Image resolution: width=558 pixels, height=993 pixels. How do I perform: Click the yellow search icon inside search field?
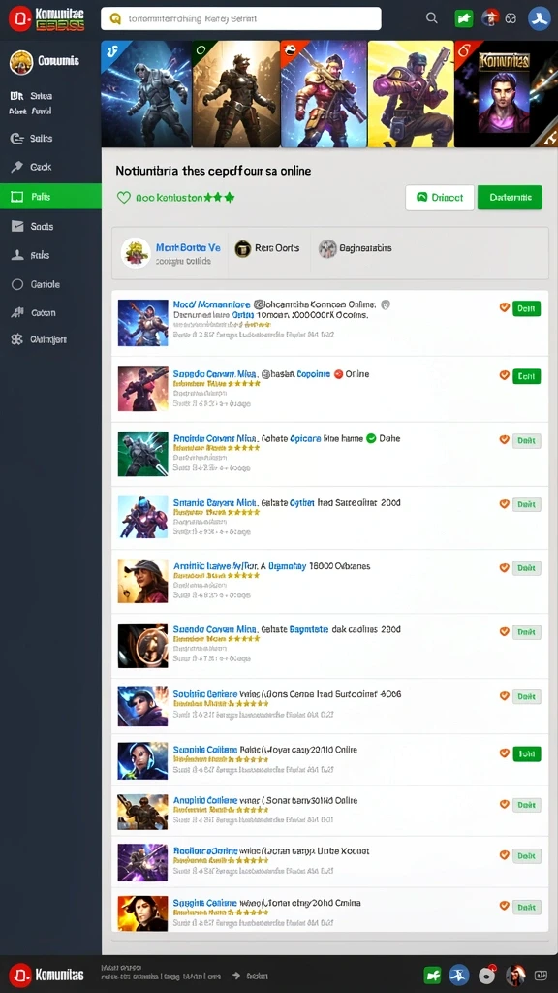coord(115,19)
